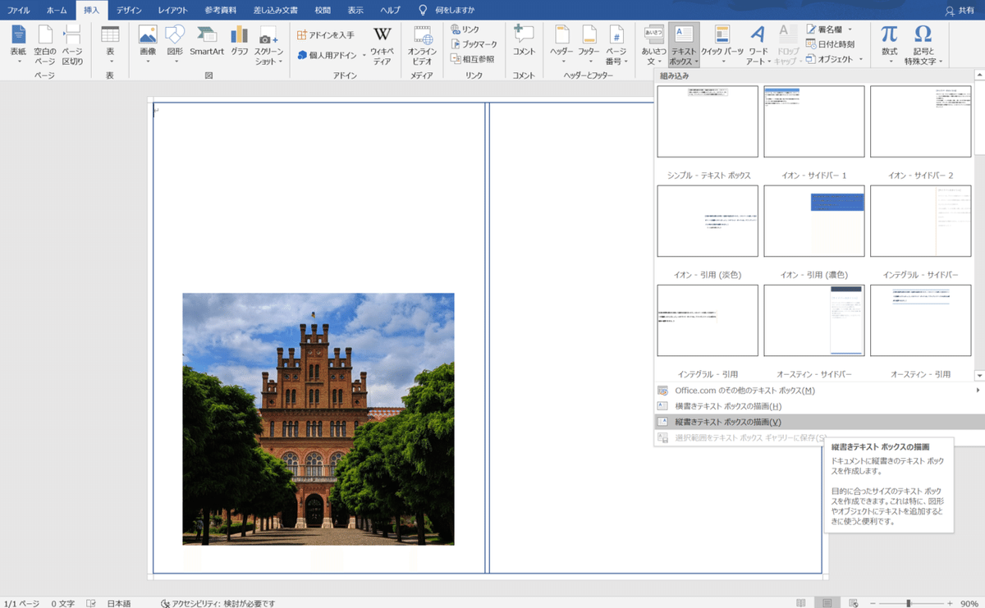The image size is (985, 608).
Task: Open the accessibility checker in status bar
Action: tap(218, 603)
